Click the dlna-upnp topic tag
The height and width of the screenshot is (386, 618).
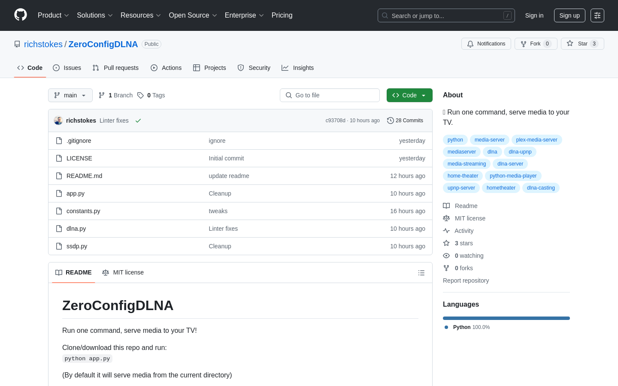pyautogui.click(x=520, y=152)
